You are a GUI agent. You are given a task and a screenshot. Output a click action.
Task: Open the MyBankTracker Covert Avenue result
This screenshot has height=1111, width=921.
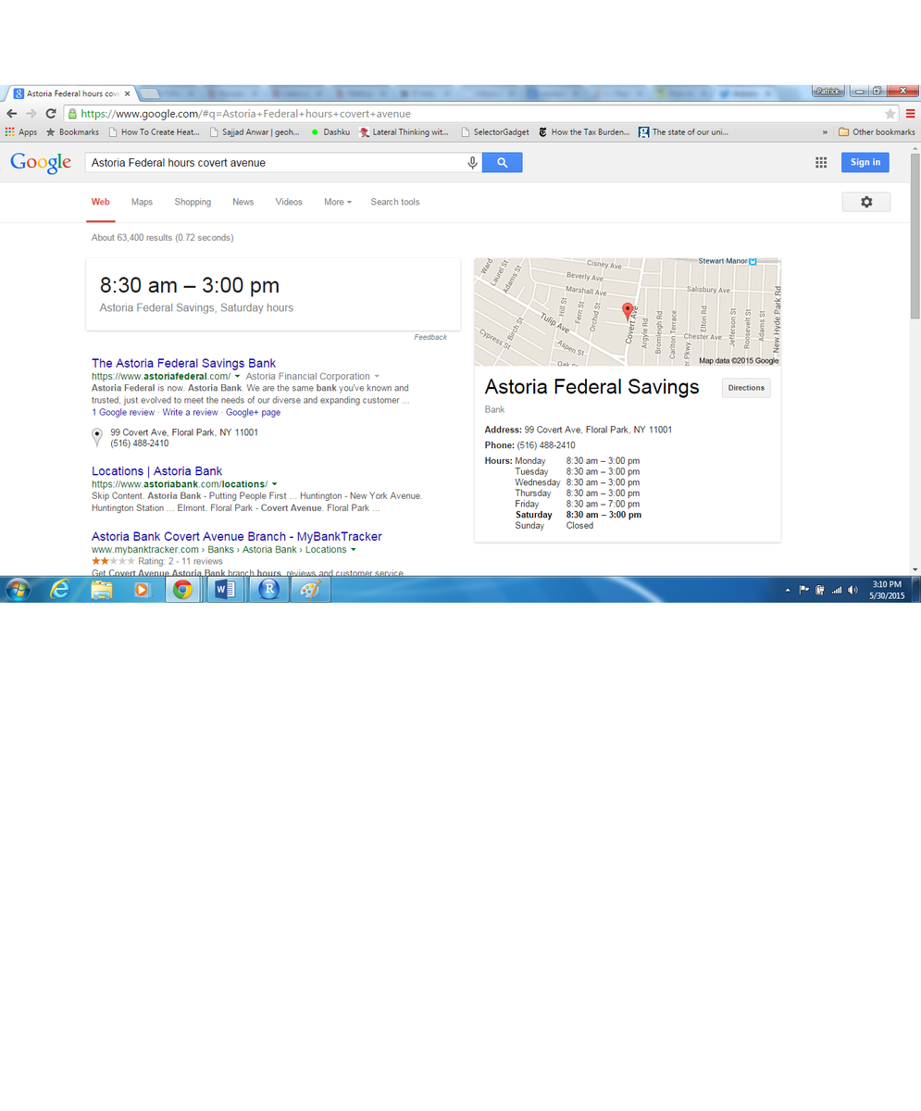point(237,536)
